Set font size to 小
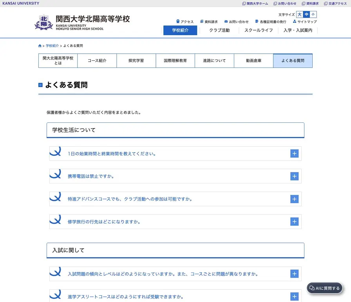Image resolution: width=351 pixels, height=302 pixels. [x=313, y=15]
